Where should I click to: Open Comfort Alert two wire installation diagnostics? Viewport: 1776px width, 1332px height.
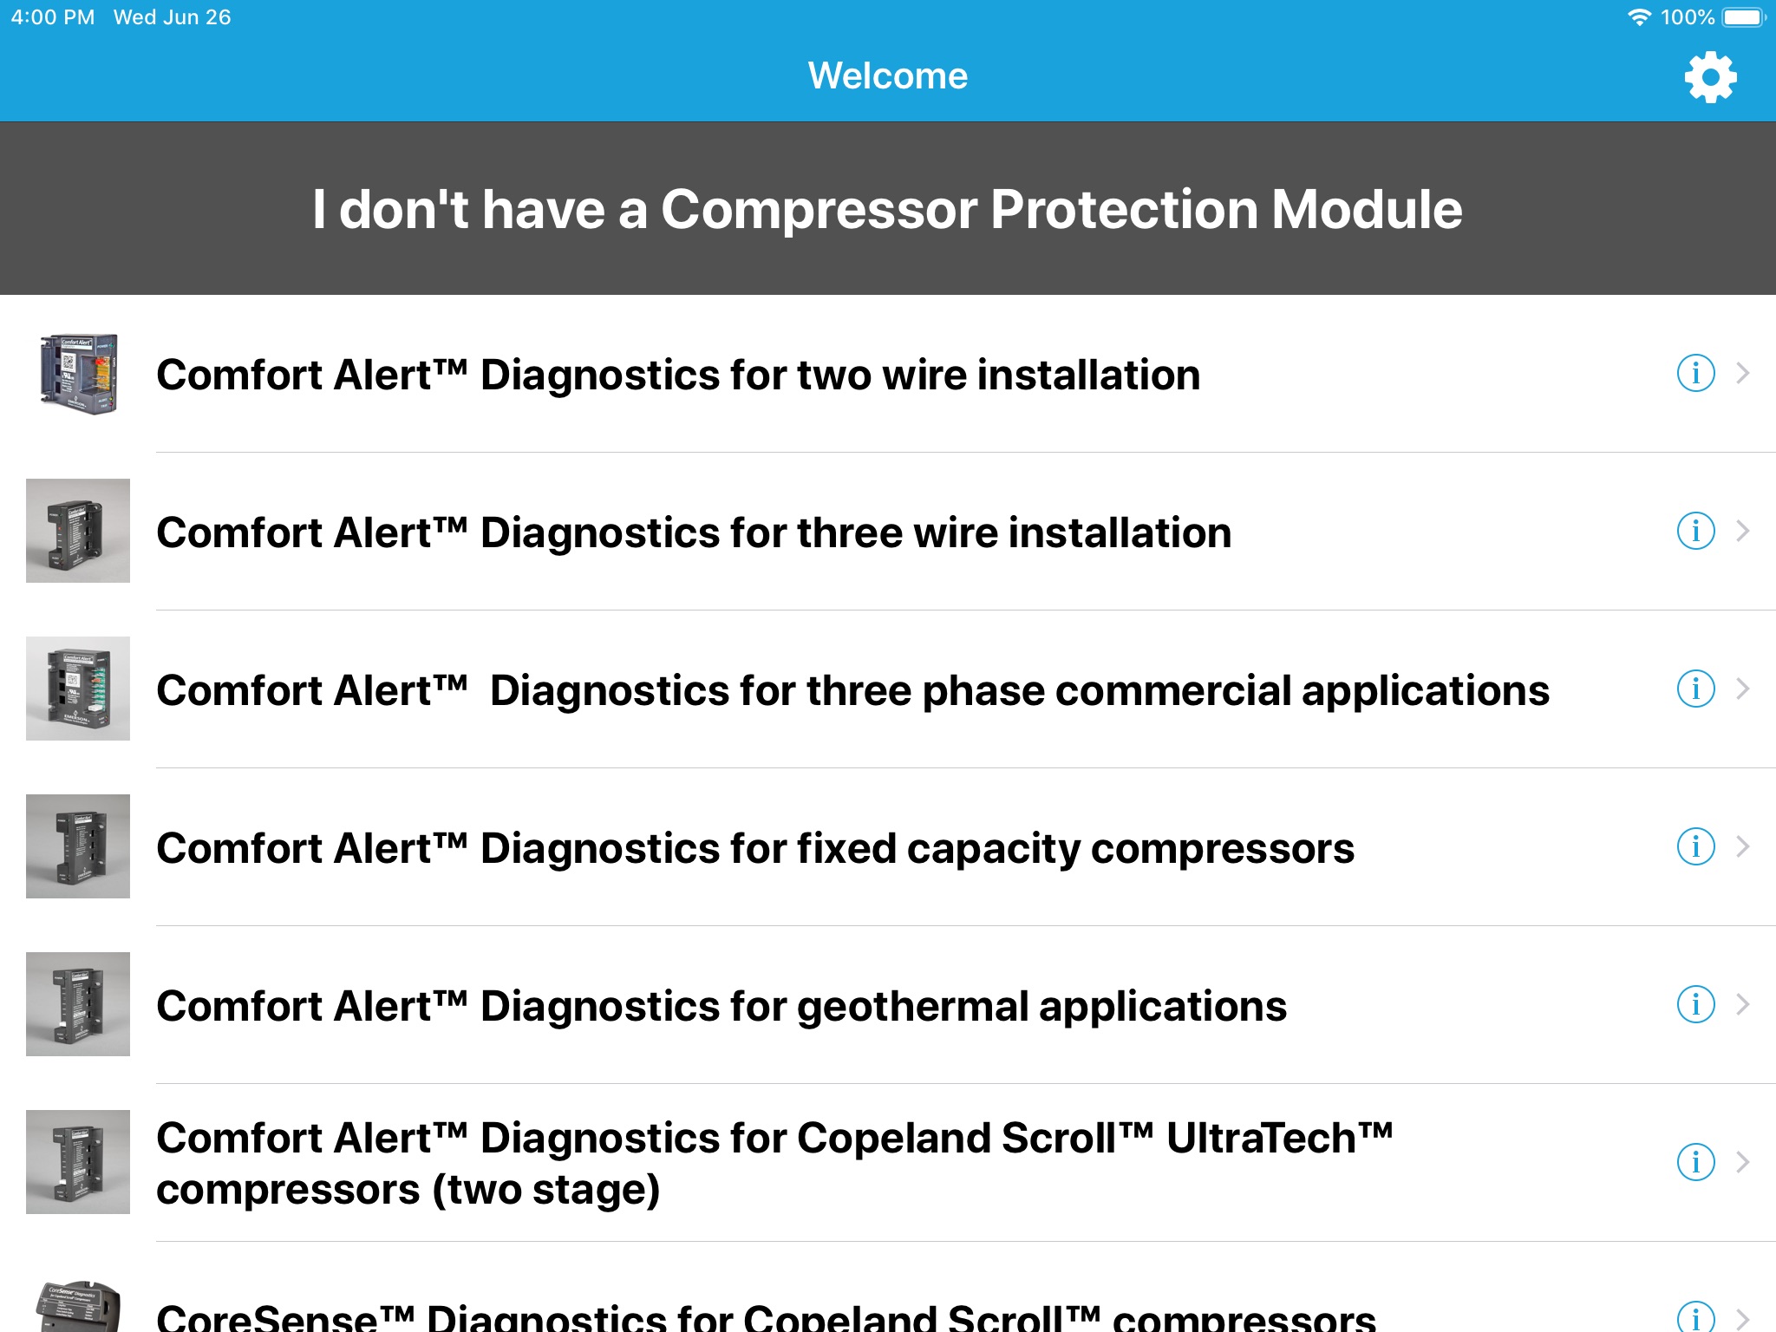click(x=678, y=375)
